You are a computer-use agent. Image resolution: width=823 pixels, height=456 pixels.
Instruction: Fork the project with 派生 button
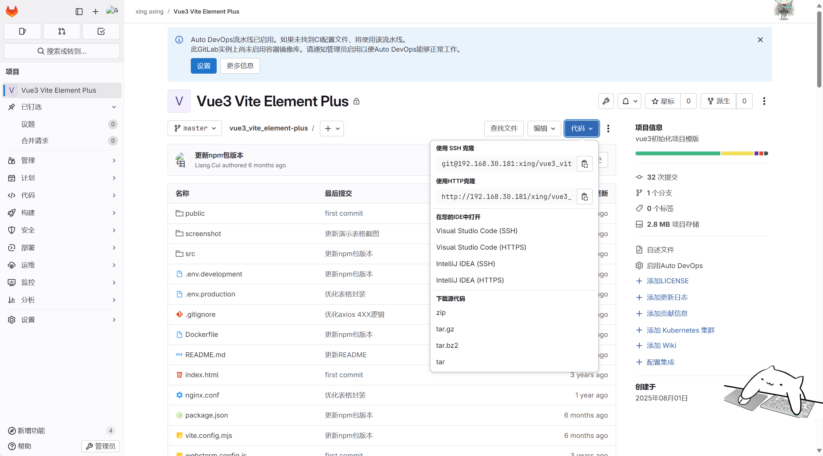click(718, 101)
